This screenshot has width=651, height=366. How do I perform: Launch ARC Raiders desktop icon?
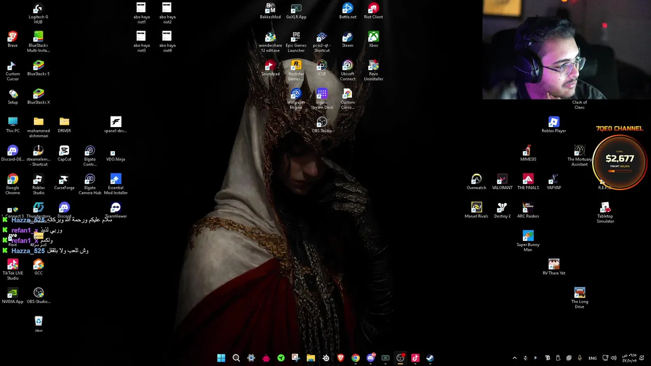tap(528, 210)
